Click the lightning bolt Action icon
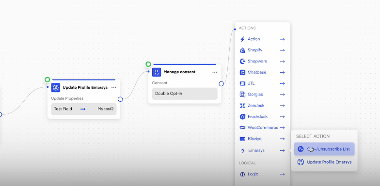The height and width of the screenshot is (186, 380). pyautogui.click(x=242, y=39)
